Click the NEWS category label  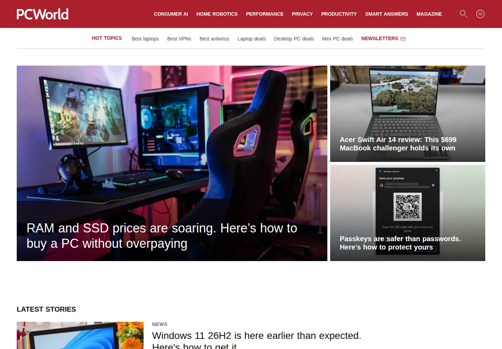click(x=160, y=324)
